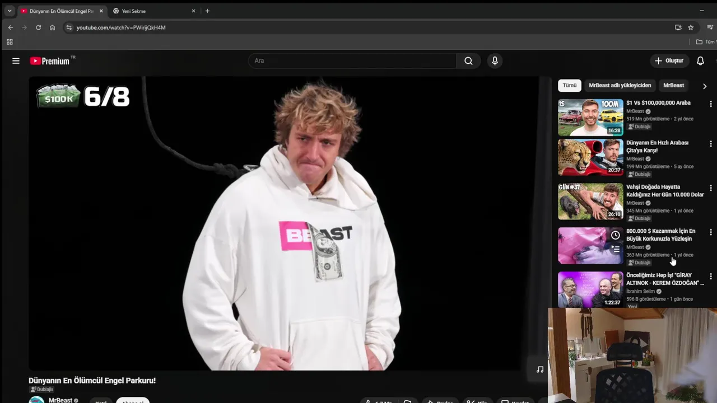717x403 pixels.
Task: Add 800.000 $ video to queue
Action: (616, 249)
